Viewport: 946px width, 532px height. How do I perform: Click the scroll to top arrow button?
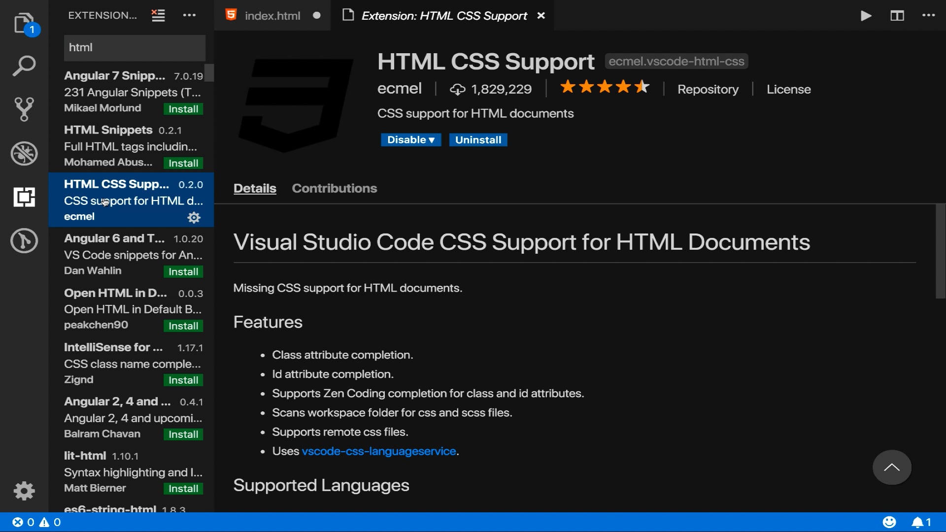(x=891, y=467)
